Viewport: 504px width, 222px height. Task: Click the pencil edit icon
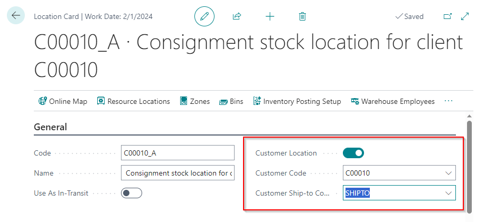point(204,16)
